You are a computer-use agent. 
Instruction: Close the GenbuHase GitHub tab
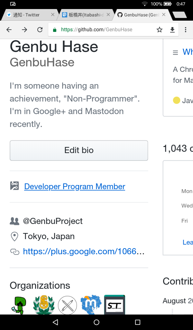click(x=164, y=15)
